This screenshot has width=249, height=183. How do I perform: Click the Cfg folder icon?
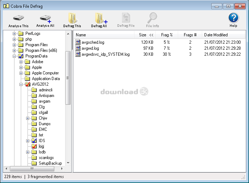(x=34, y=107)
